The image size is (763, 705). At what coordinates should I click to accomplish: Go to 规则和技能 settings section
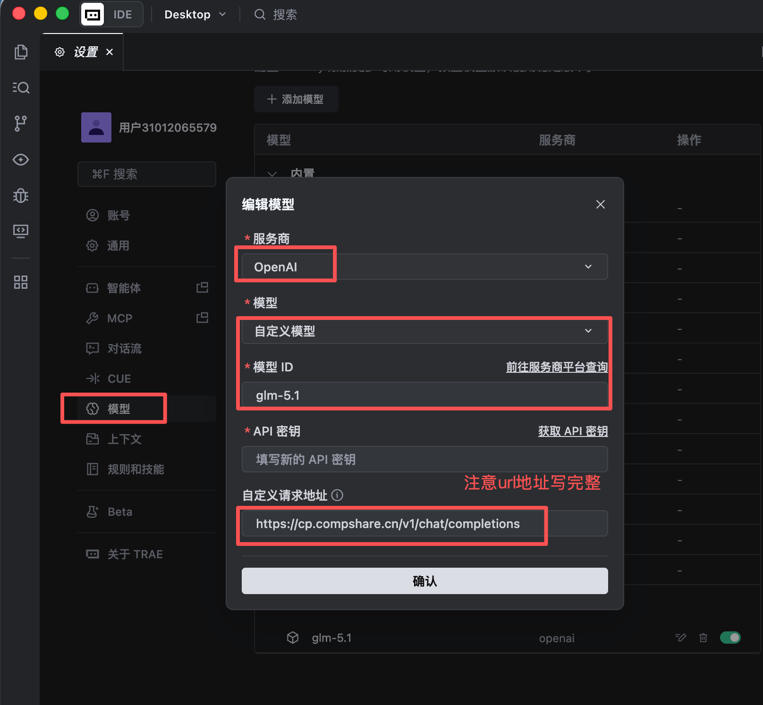pyautogui.click(x=147, y=469)
